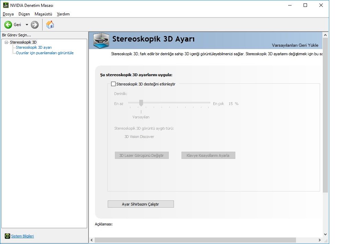Open the Düzen menu
This screenshot has height=244, width=354.
coord(24,14)
